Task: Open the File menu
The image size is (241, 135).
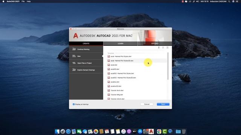Action: click(23, 1)
